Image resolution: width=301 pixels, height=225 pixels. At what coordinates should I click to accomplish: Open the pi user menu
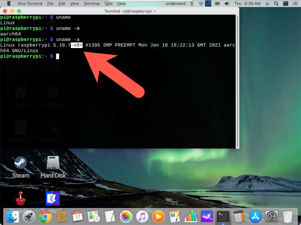click(267, 4)
